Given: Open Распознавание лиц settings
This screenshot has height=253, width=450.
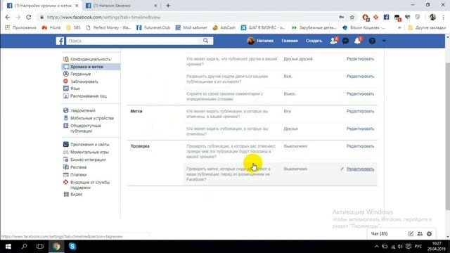Looking at the screenshot, I should tap(89, 96).
